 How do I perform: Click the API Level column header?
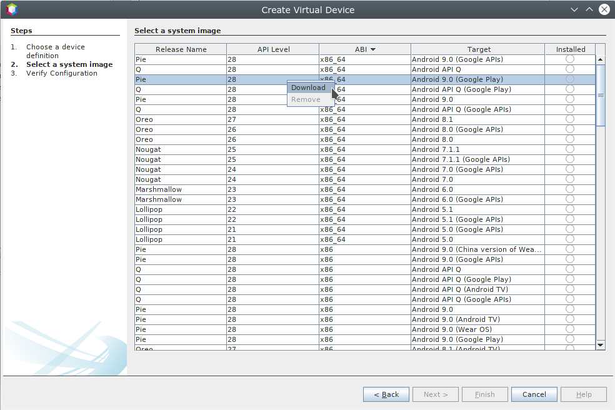pos(273,49)
